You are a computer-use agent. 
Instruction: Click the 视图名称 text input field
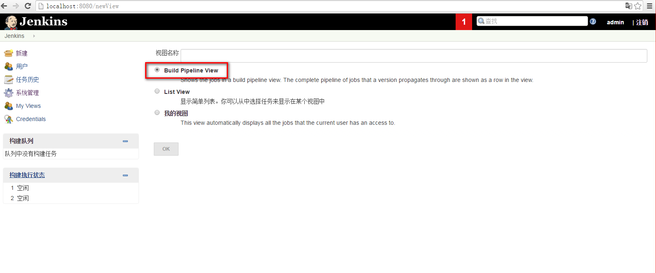click(414, 56)
